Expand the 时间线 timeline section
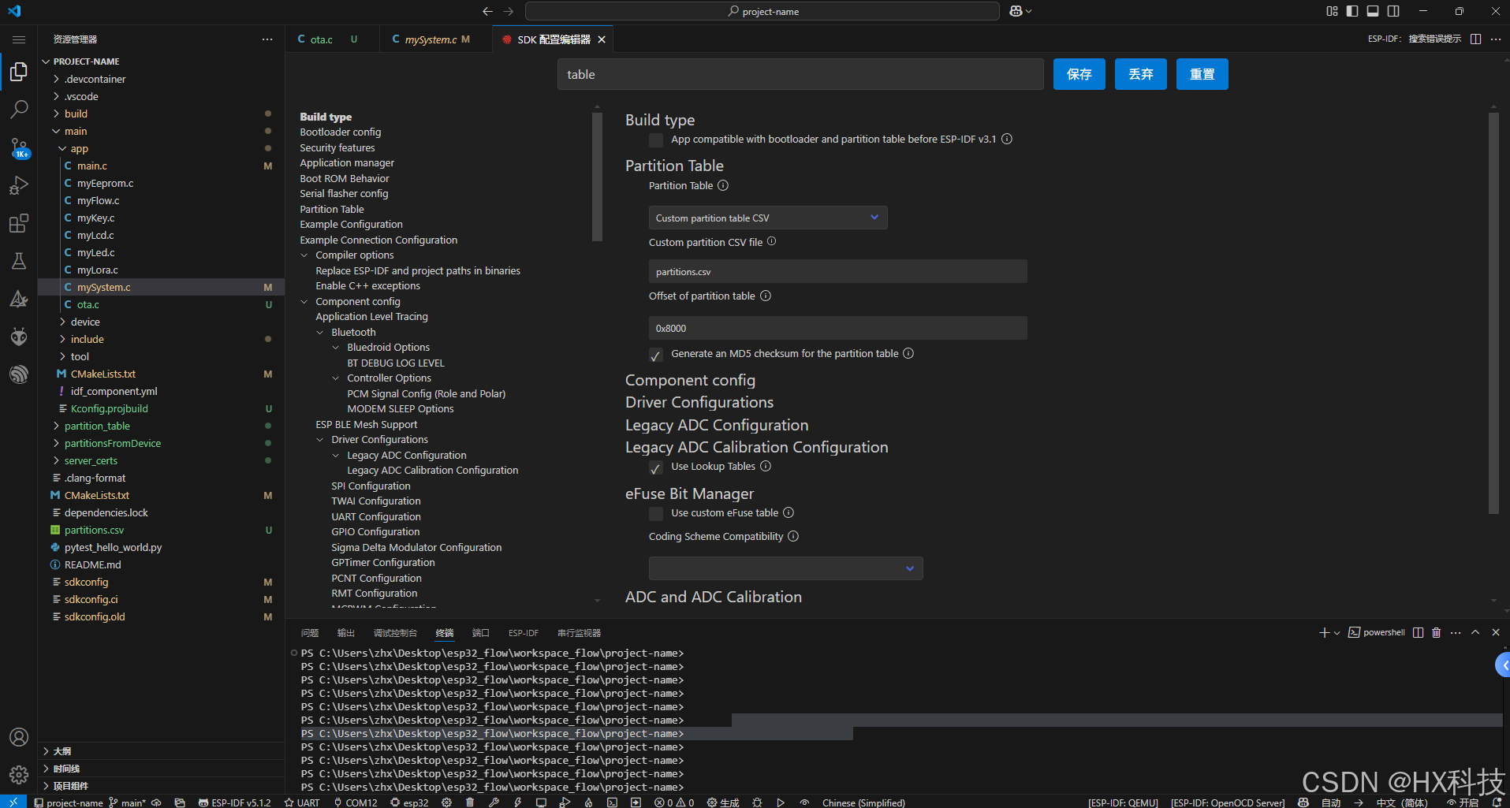Viewport: 1510px width, 808px height. (66, 769)
